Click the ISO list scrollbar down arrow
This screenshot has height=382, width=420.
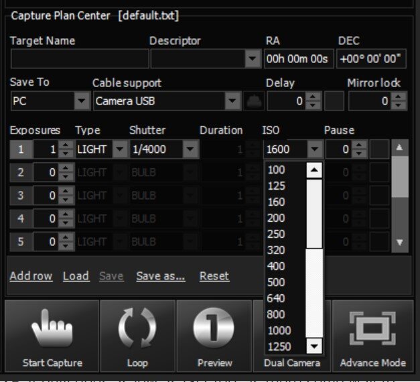(x=314, y=346)
